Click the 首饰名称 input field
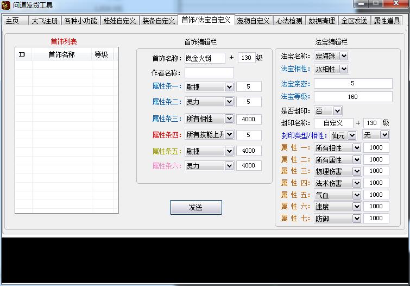Screen dimensions: 410x286 [205, 58]
